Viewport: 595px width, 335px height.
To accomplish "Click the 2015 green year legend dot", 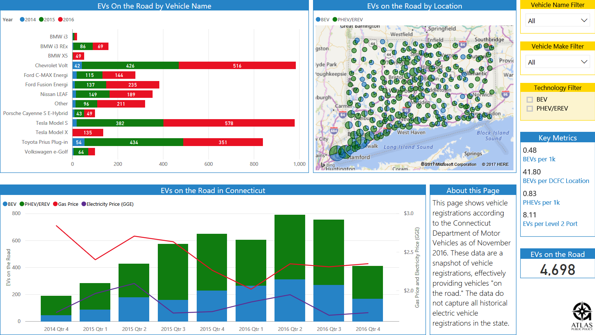I will [41, 19].
